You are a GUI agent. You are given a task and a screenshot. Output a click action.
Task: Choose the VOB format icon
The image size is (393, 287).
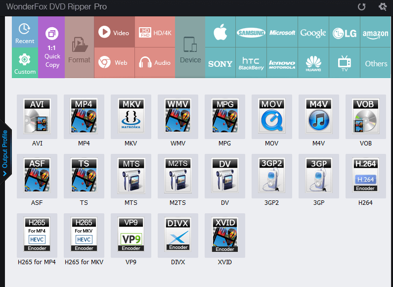pos(366,117)
